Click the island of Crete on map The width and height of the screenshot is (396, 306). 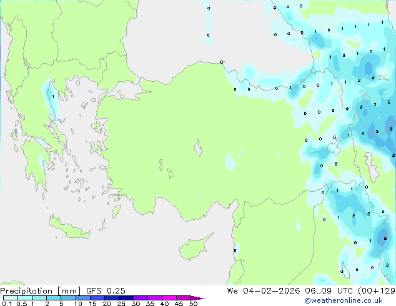[x=69, y=228]
